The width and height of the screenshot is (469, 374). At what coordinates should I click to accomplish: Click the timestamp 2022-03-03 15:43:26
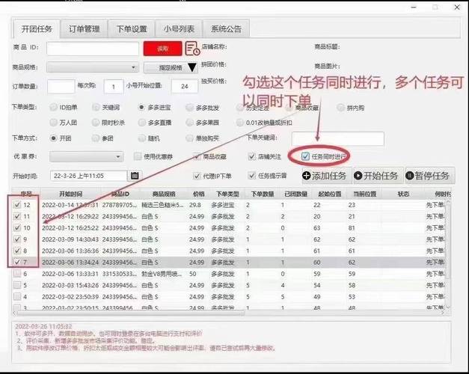[x=70, y=286]
